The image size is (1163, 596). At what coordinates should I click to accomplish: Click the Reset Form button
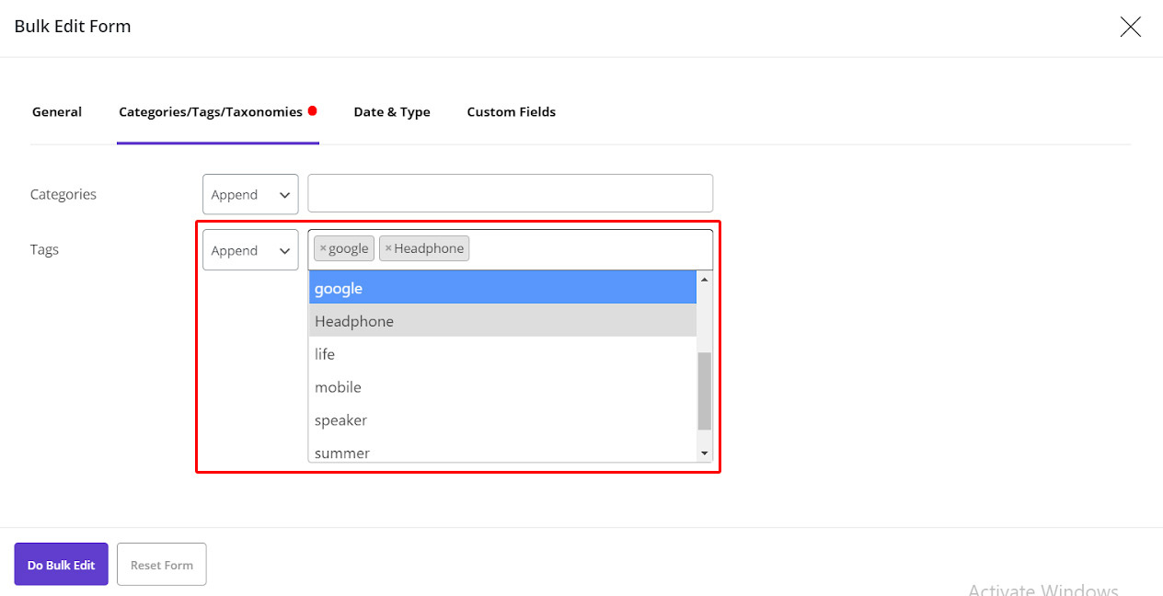pyautogui.click(x=162, y=565)
